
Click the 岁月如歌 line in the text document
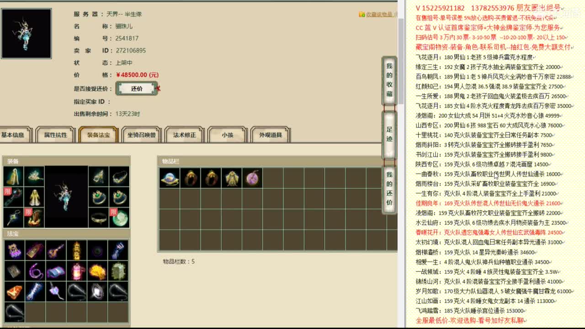(x=495, y=291)
